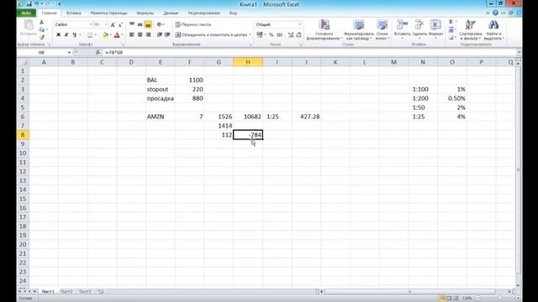This screenshot has height=302, width=538.
Task: Click the Вставить cells insert button
Action: pos(402,29)
